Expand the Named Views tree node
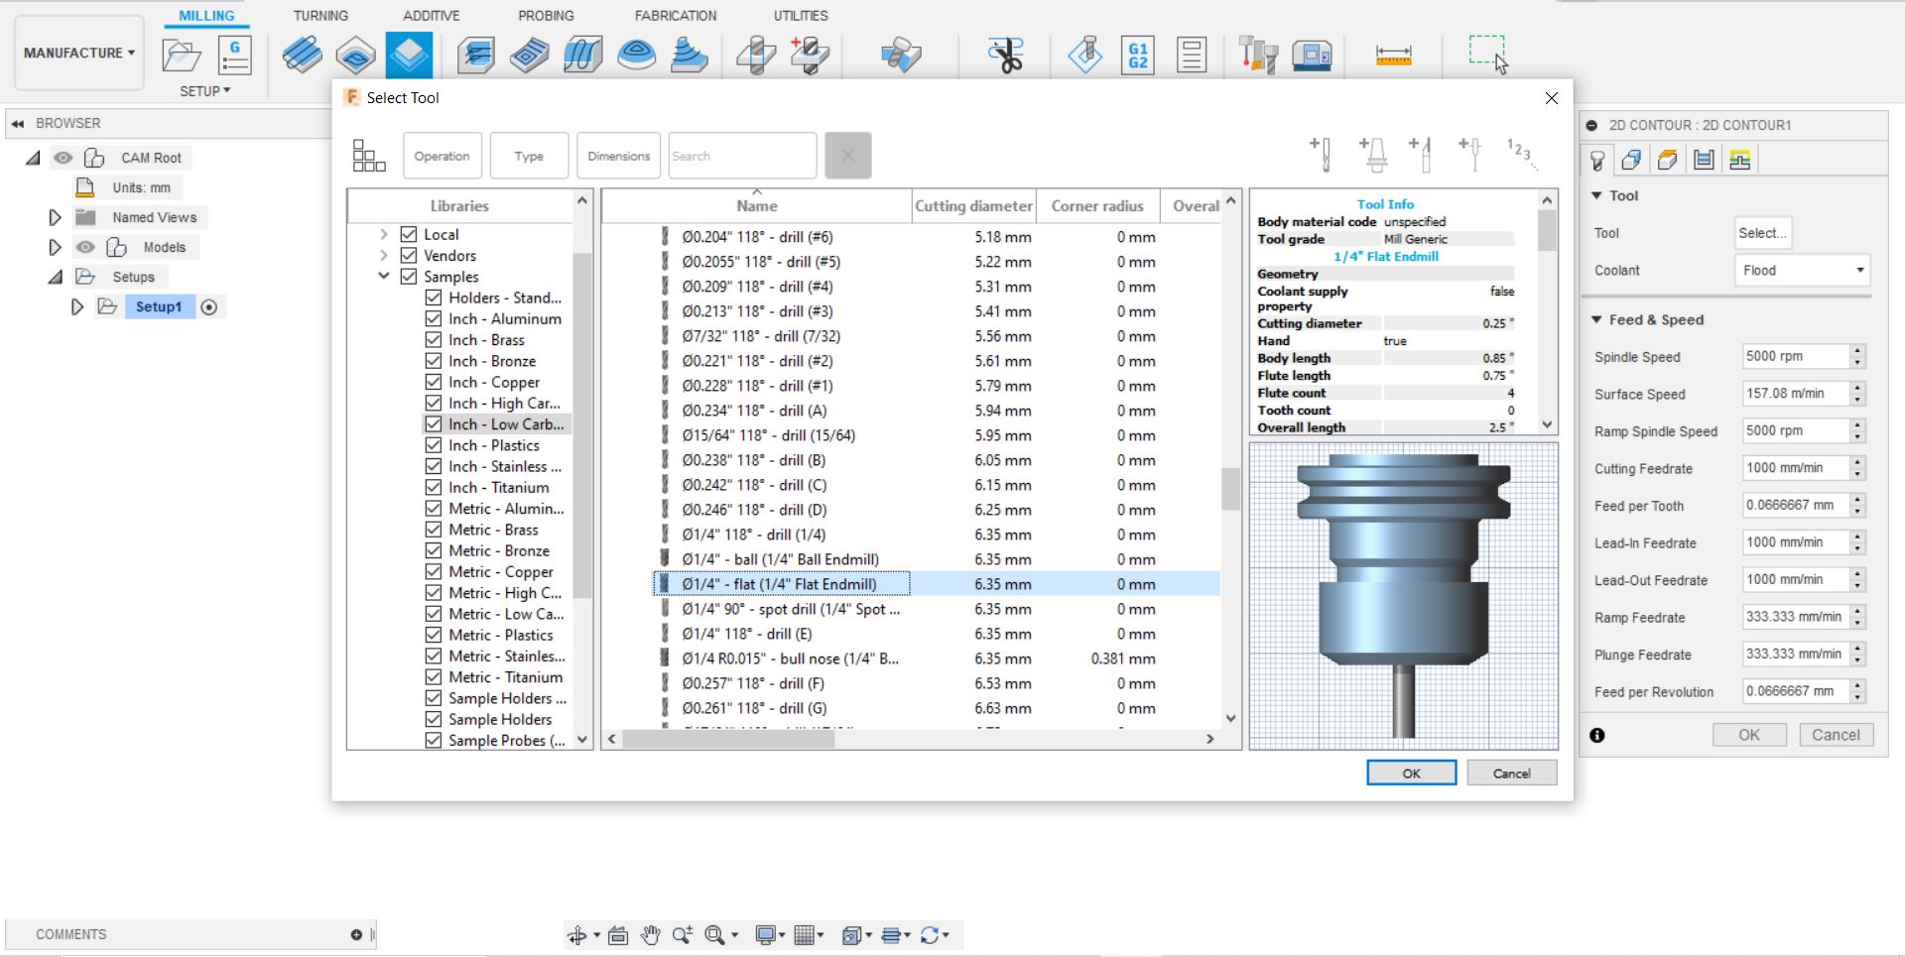Viewport: 1905px width, 957px height. [56, 217]
